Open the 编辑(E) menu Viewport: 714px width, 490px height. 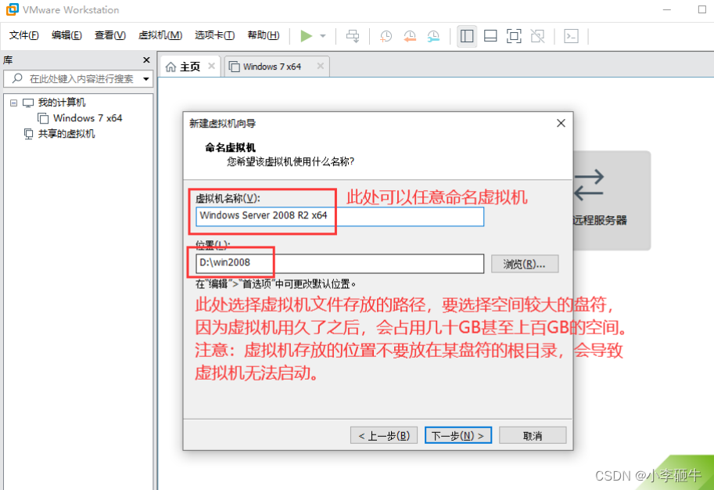coord(66,35)
